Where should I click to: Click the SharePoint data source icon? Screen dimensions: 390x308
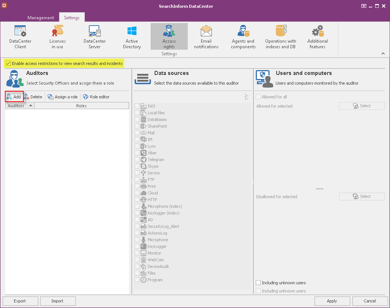[144, 126]
